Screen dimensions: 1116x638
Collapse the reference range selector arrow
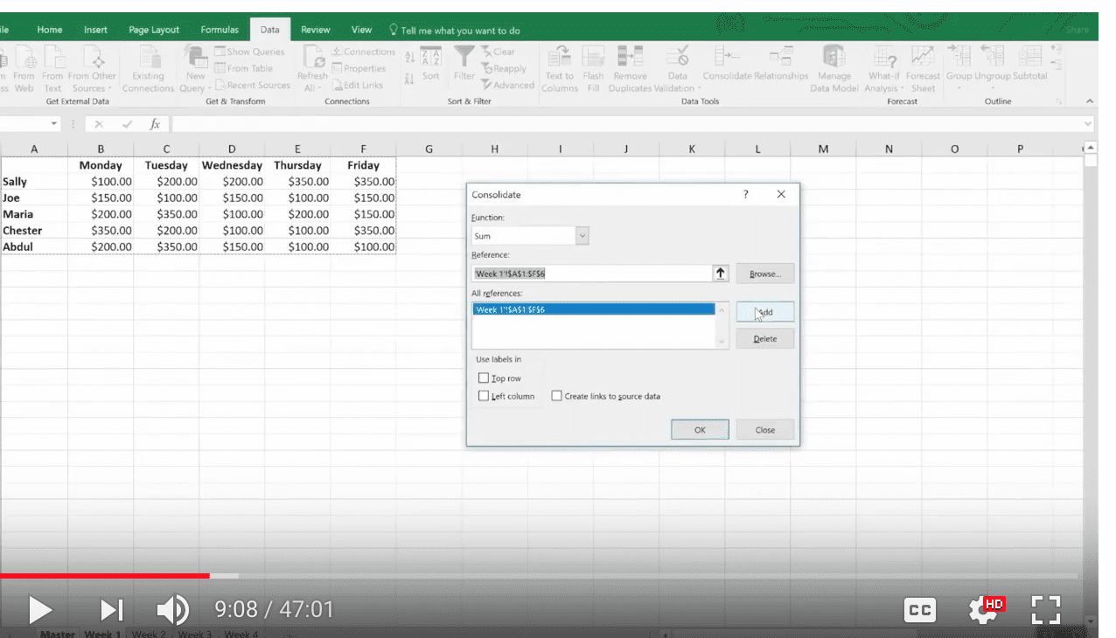[721, 274]
